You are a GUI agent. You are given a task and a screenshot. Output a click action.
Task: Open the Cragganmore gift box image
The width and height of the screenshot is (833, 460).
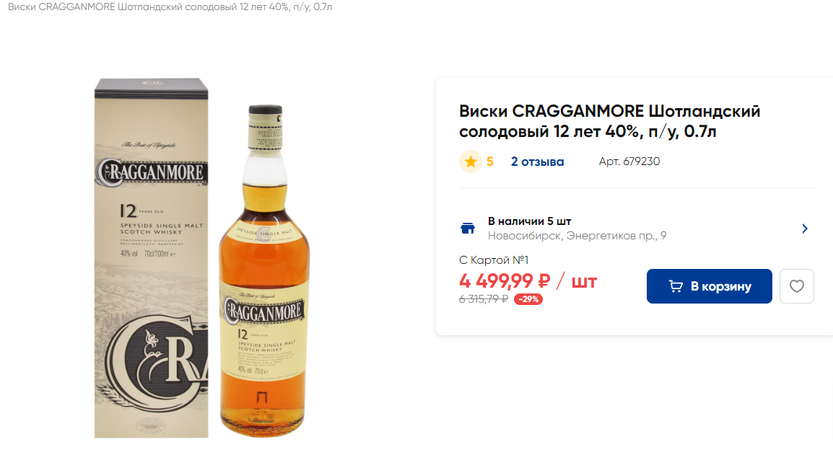[152, 258]
